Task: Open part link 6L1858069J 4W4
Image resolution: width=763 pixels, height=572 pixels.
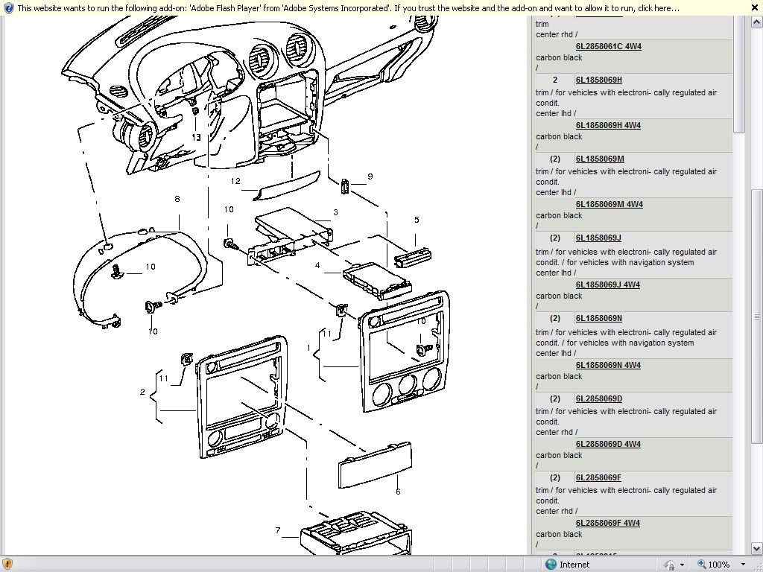Action: click(x=607, y=285)
